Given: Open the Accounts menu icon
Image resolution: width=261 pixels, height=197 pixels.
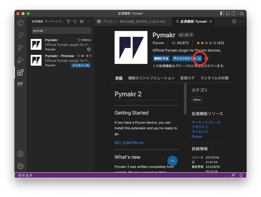Looking at the screenshot, I should tap(20, 154).
